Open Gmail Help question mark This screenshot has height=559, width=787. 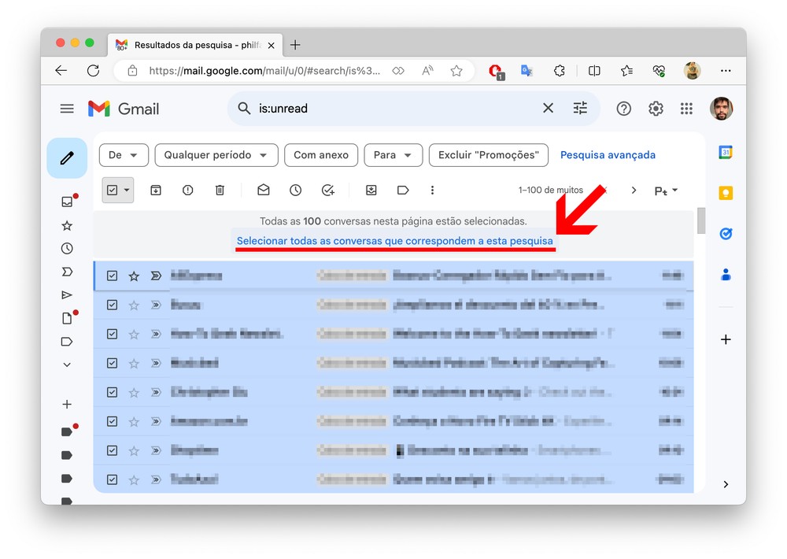click(x=623, y=109)
